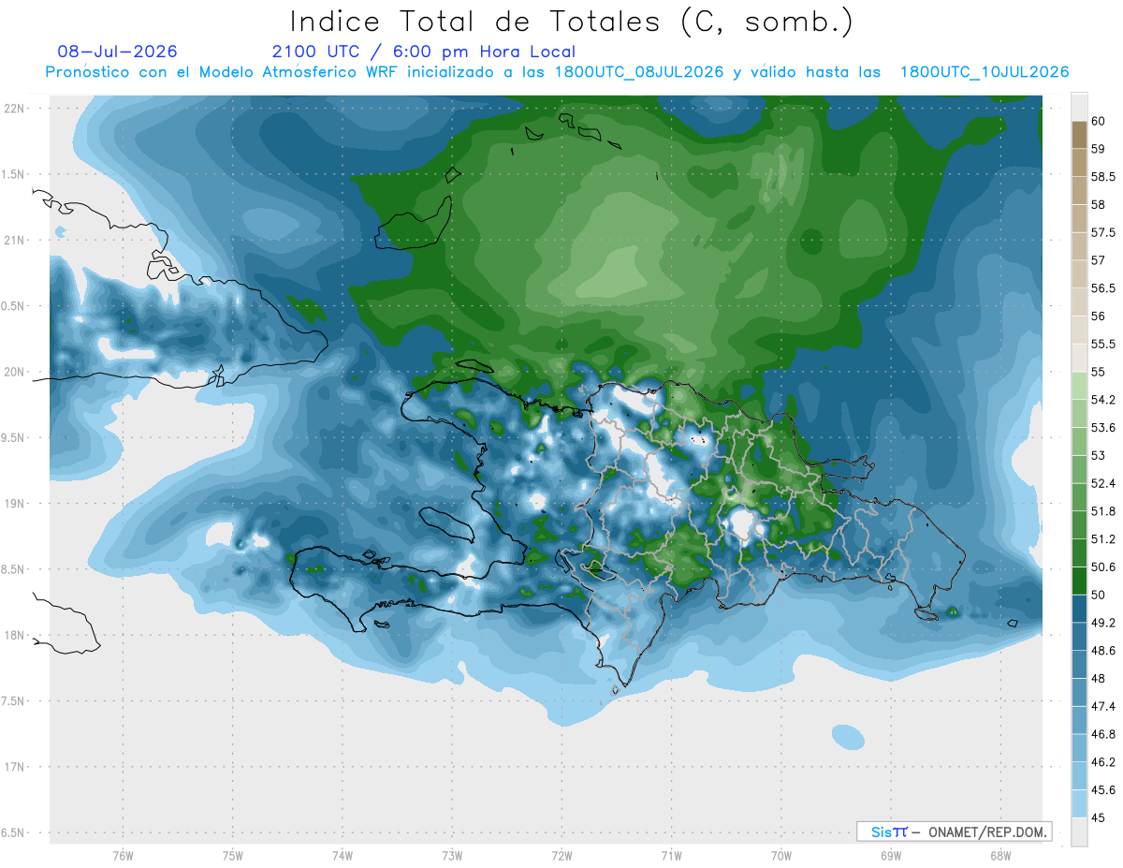Screen dimensions: 1123x868
Task: Click the '72W' longitude label
Action: pos(561,855)
